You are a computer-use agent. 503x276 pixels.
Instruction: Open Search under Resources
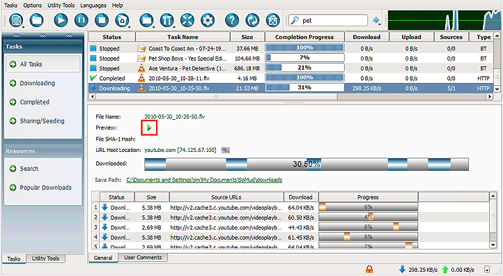point(29,169)
